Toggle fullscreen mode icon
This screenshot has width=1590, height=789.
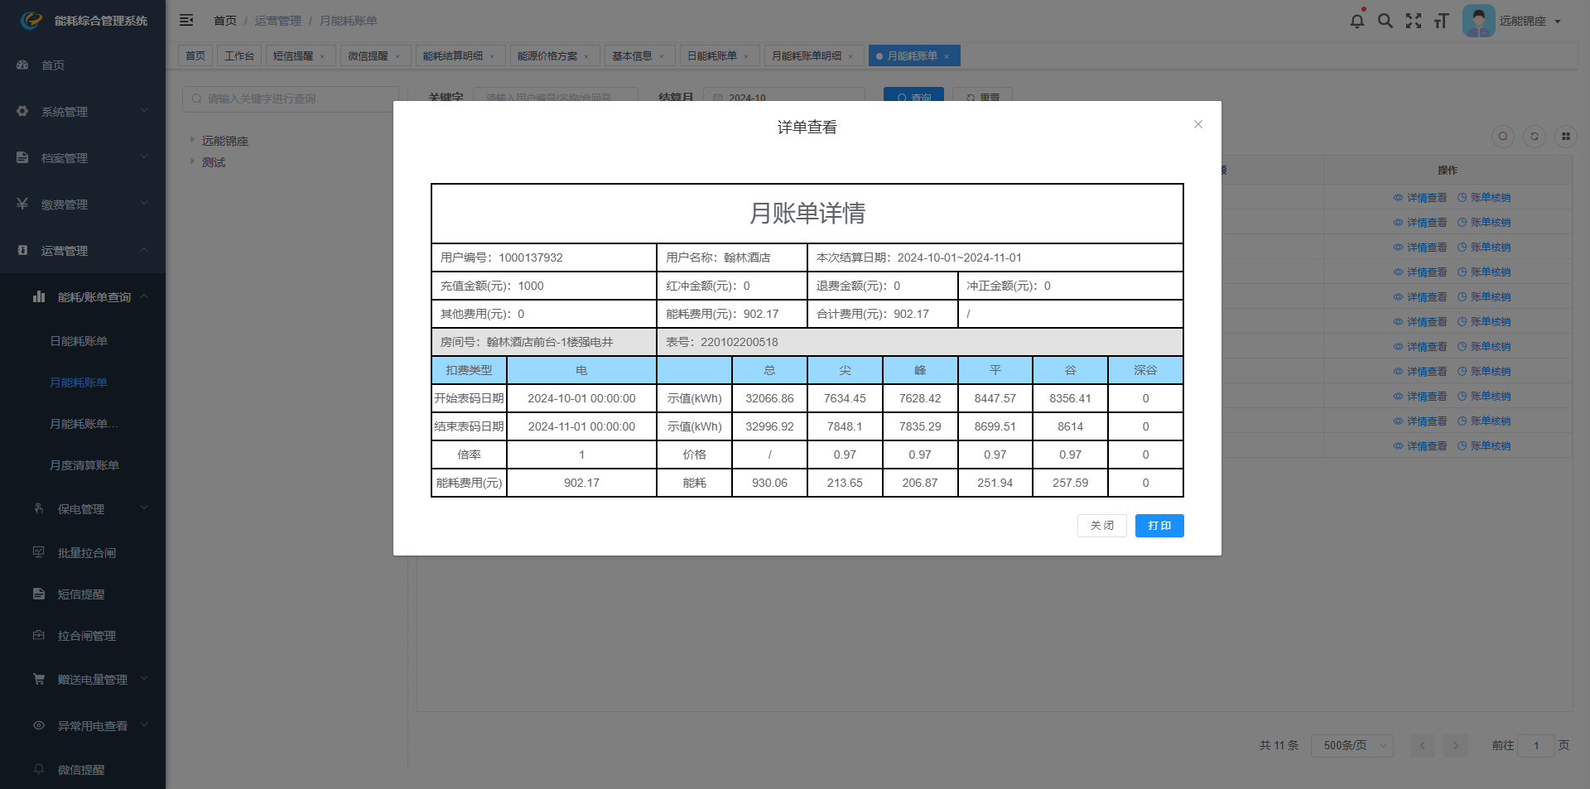[x=1413, y=21]
